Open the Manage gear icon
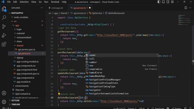Image resolution: width=194 pixels, height=109 pixels. (4, 102)
